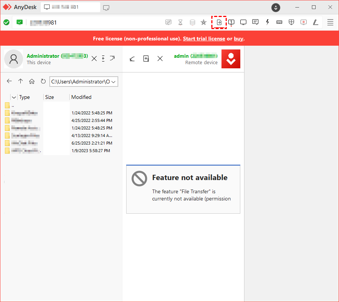Click the green monitor session icon
The image size is (339, 302).
20,22
